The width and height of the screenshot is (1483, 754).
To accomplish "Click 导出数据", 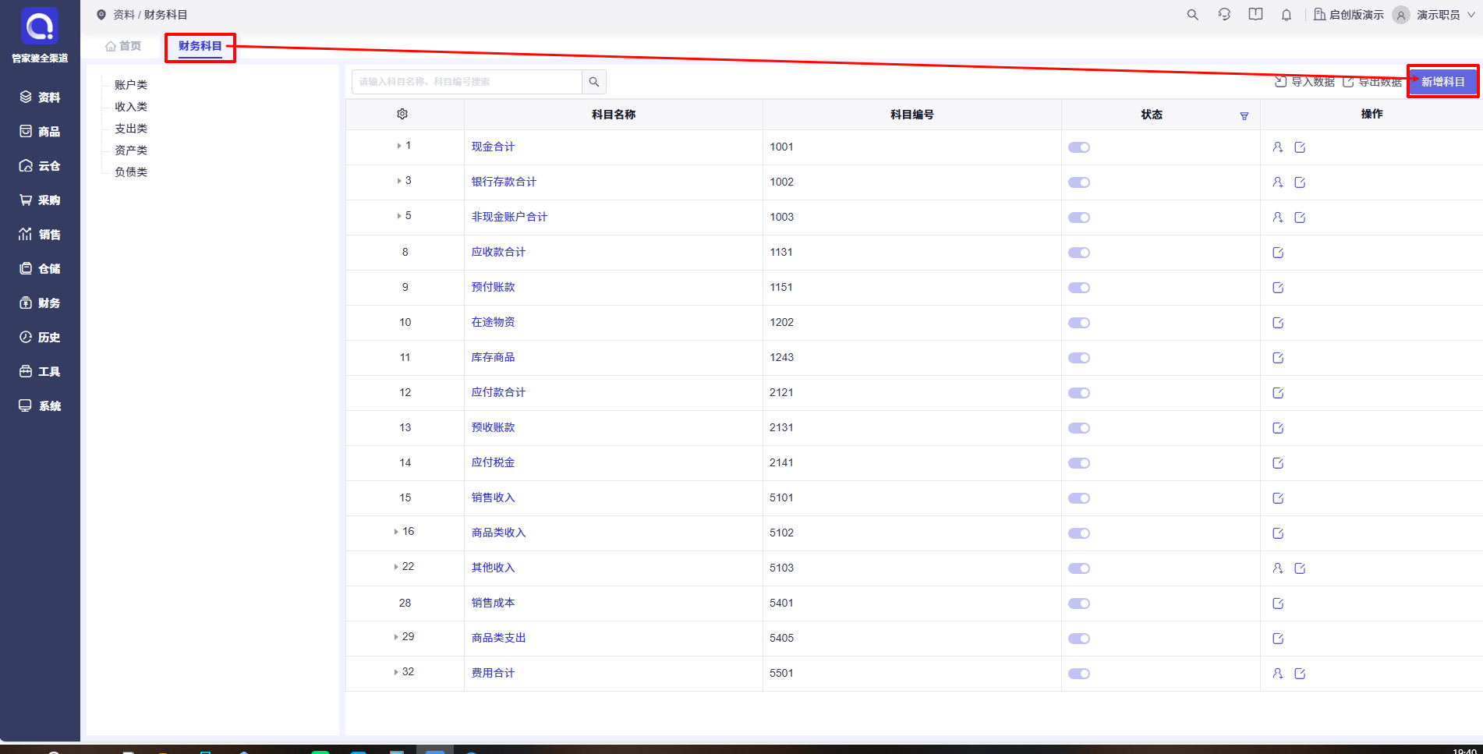I will point(1372,82).
